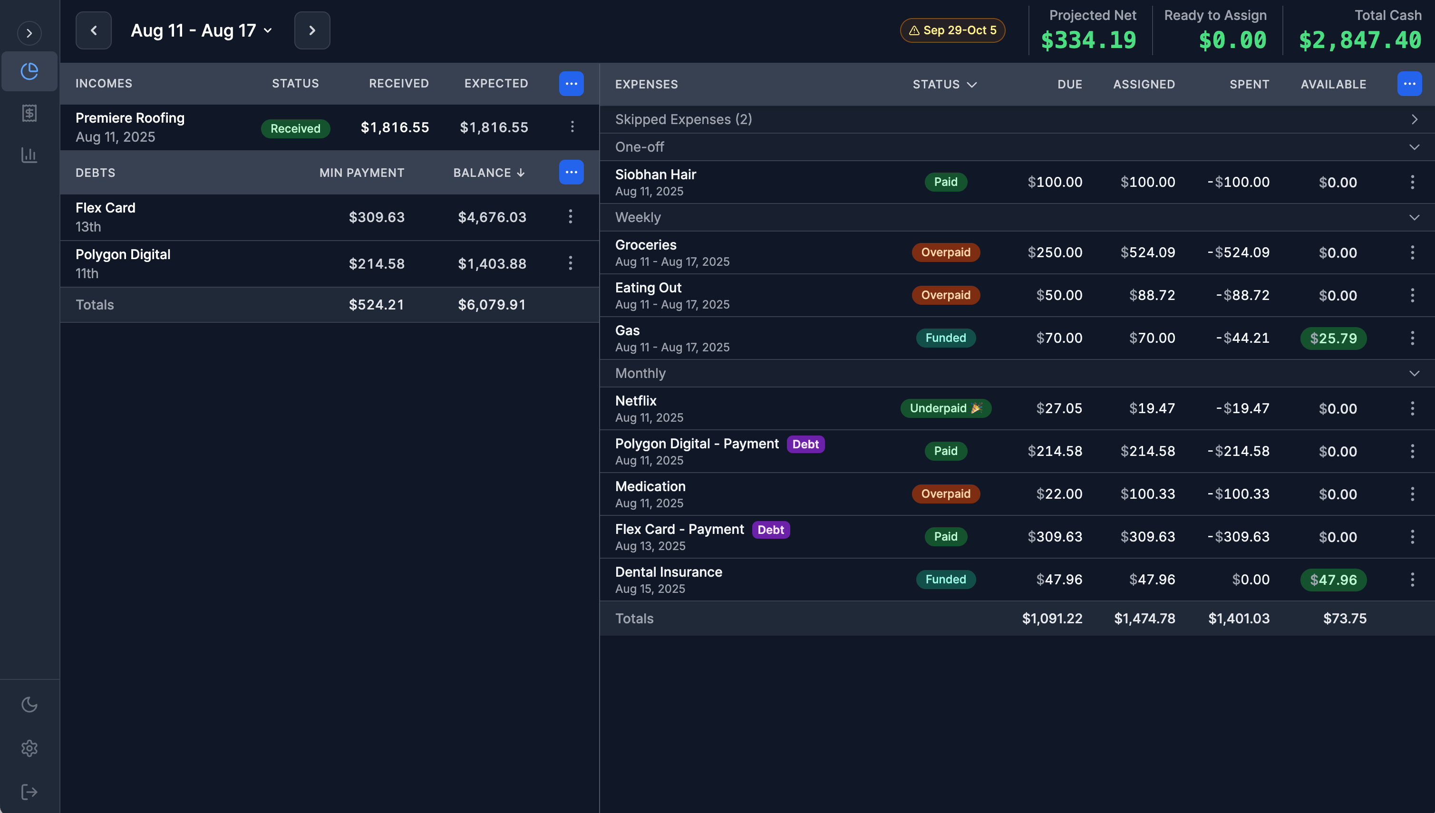Open the Aug 11 - Aug 17 date picker

pos(201,30)
